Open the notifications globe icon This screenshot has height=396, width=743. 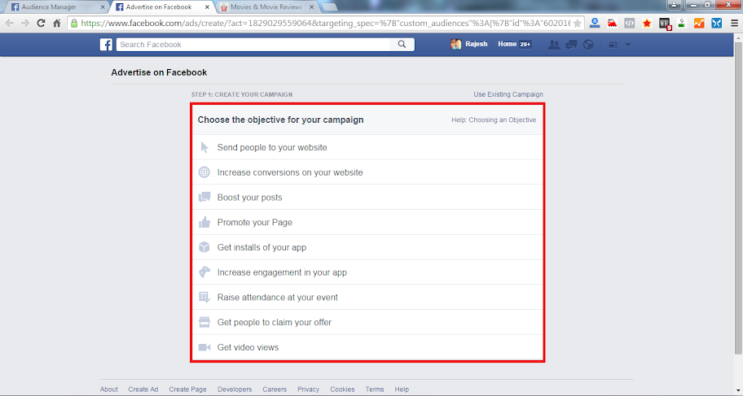588,45
